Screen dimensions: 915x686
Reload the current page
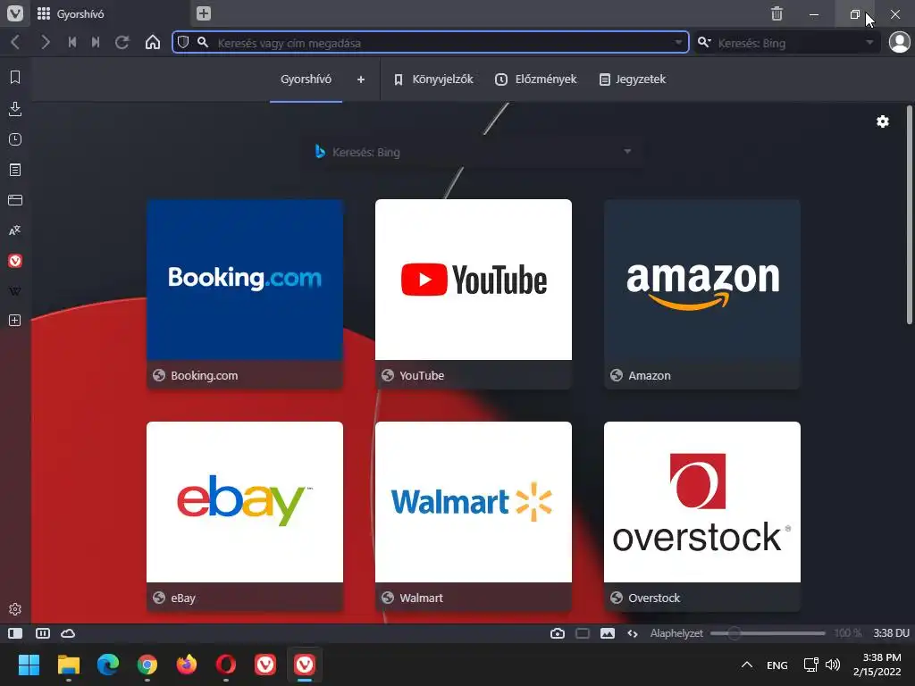[x=122, y=42]
